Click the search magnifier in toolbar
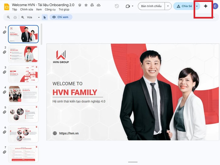 8,17
